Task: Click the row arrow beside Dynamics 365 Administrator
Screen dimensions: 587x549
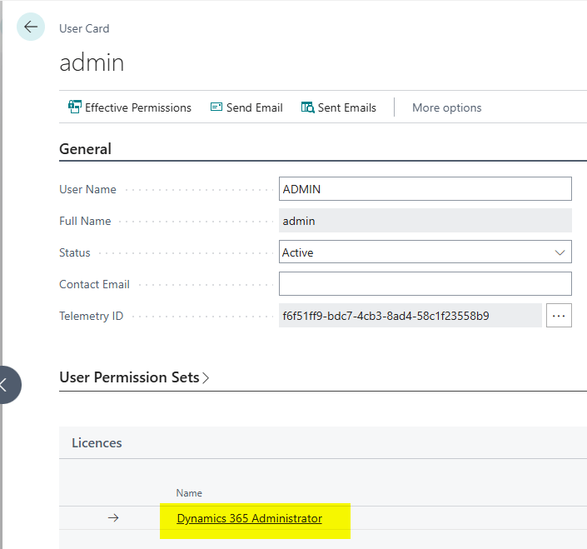Action: [x=114, y=518]
